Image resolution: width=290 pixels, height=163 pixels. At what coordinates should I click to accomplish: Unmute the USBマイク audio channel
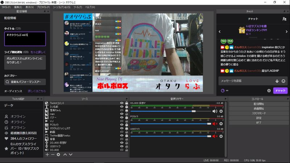(215, 137)
